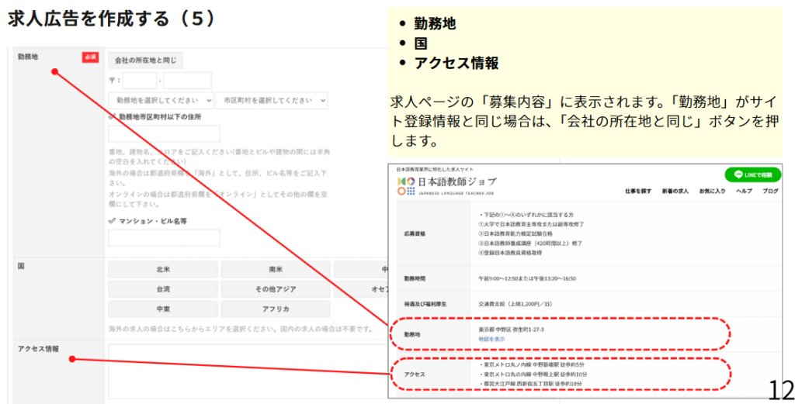Expand the 市区町村を選択してください dropdown
The height and width of the screenshot is (404, 795).
pos(272,100)
